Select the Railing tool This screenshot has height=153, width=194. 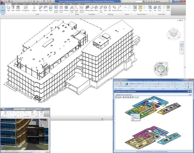point(87,8)
